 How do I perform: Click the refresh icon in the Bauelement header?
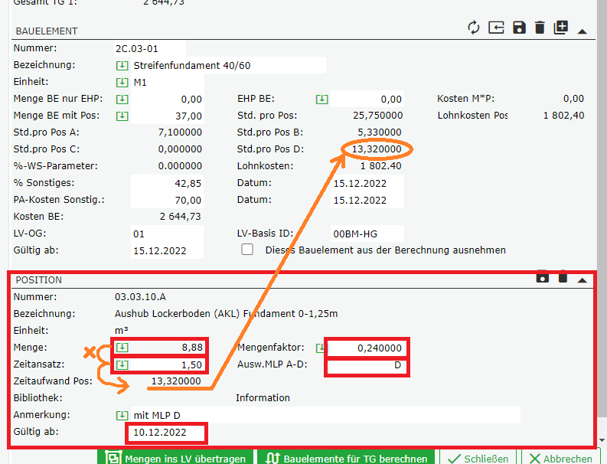coord(474,28)
